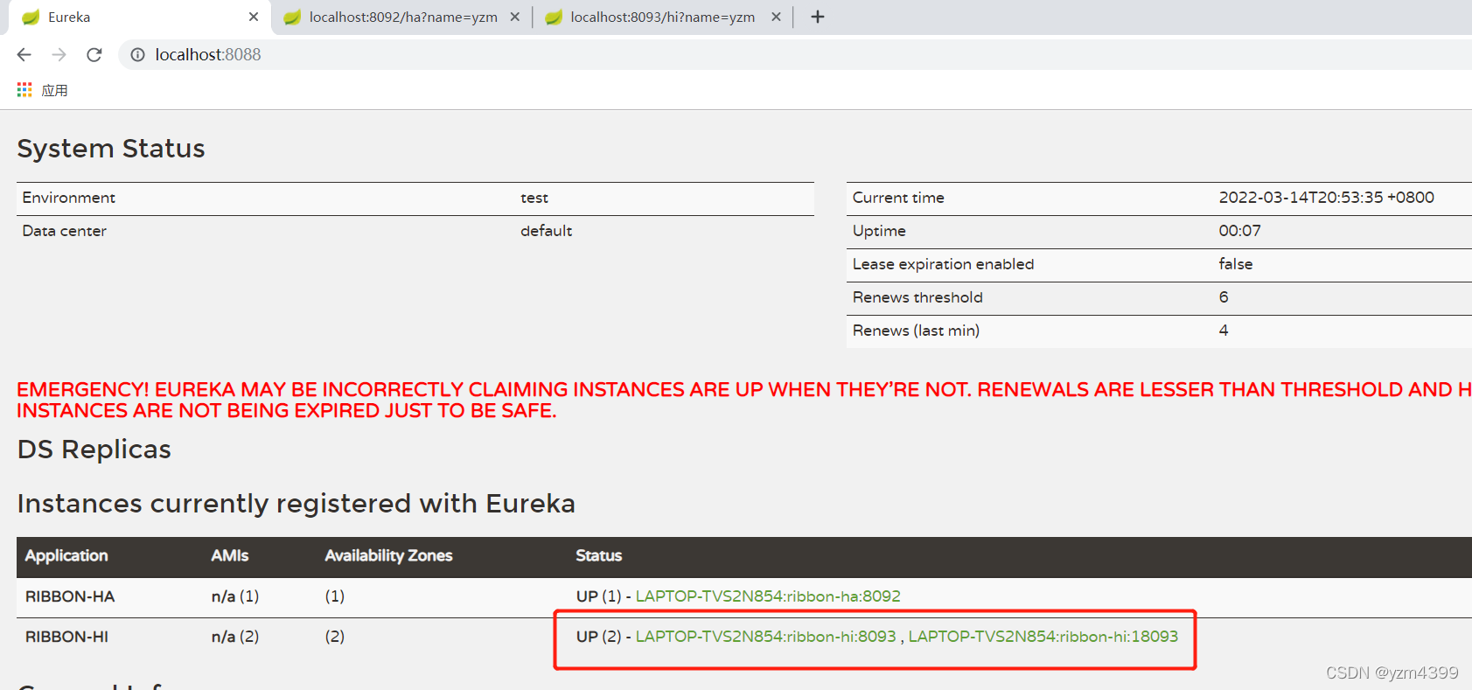The height and width of the screenshot is (690, 1472).
Task: Switch to localhost:8093/hi?name=yzm tab
Action: pyautogui.click(x=662, y=17)
